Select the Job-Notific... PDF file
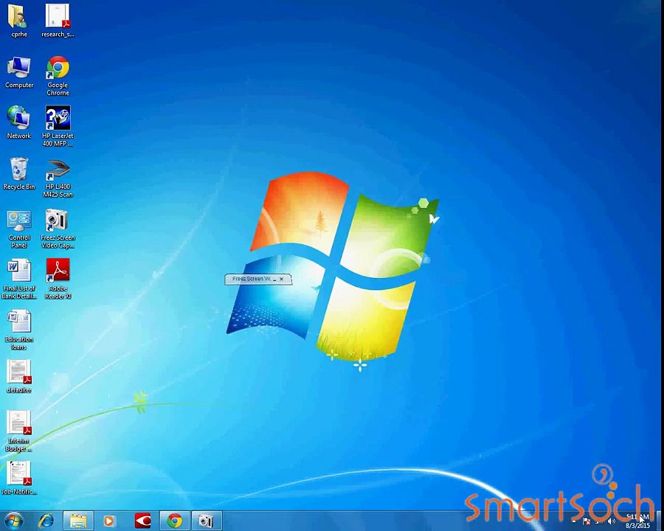This screenshot has height=531, width=664. pyautogui.click(x=18, y=478)
